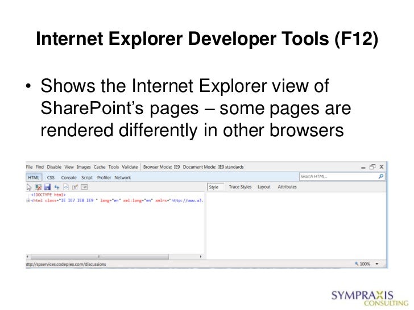Open the View menu
The image size is (414, 310).
point(69,167)
